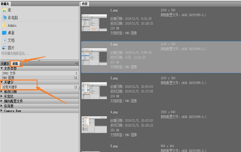Select the 4.png thumbnail

[94, 125]
